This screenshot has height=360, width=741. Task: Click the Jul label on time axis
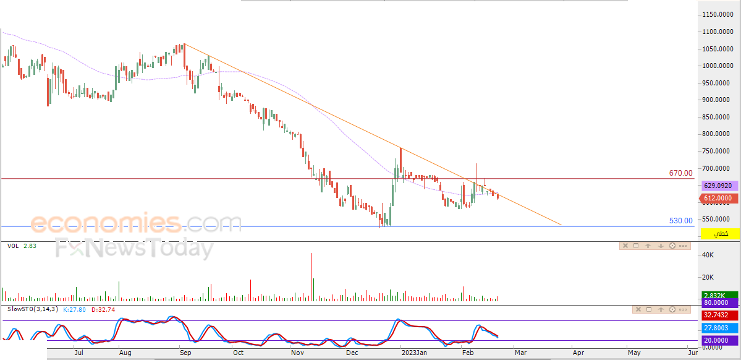(x=79, y=353)
